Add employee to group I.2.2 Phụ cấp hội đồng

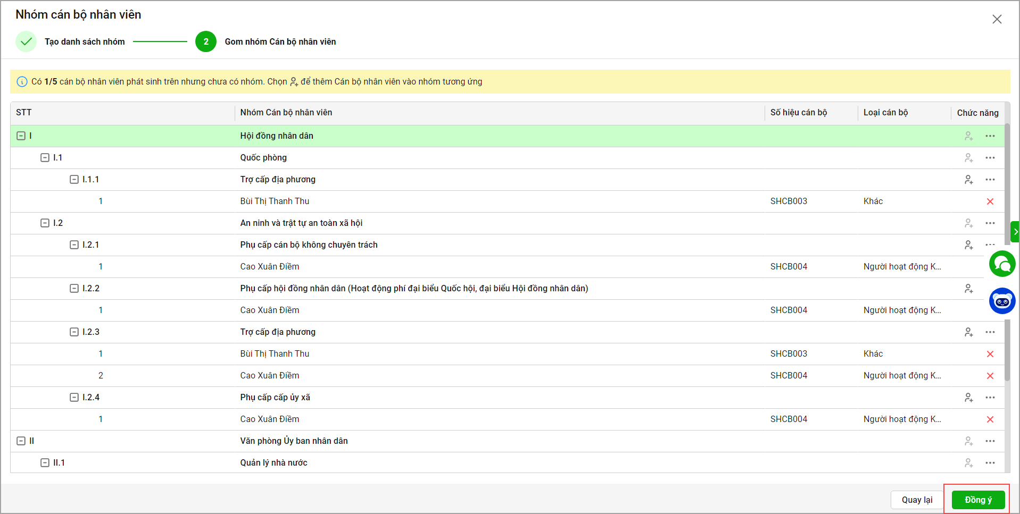(x=968, y=289)
